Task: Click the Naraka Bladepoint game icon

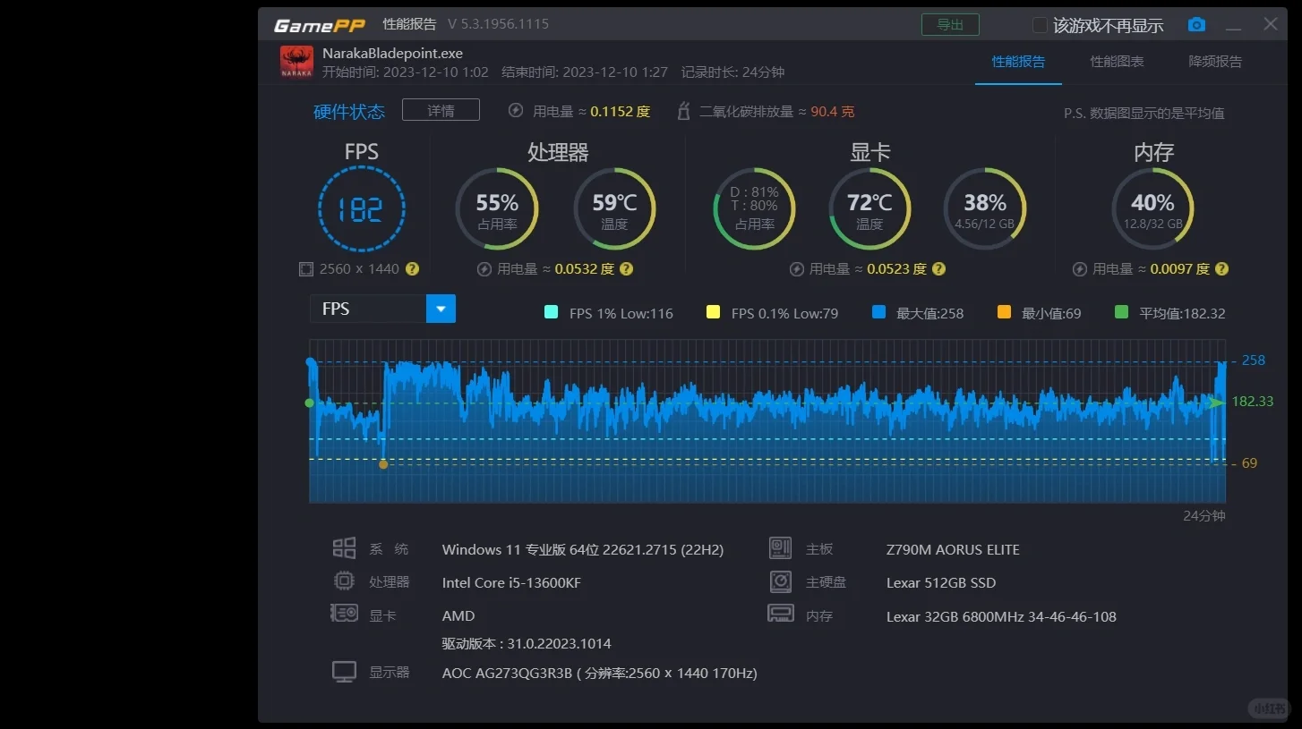Action: (296, 62)
